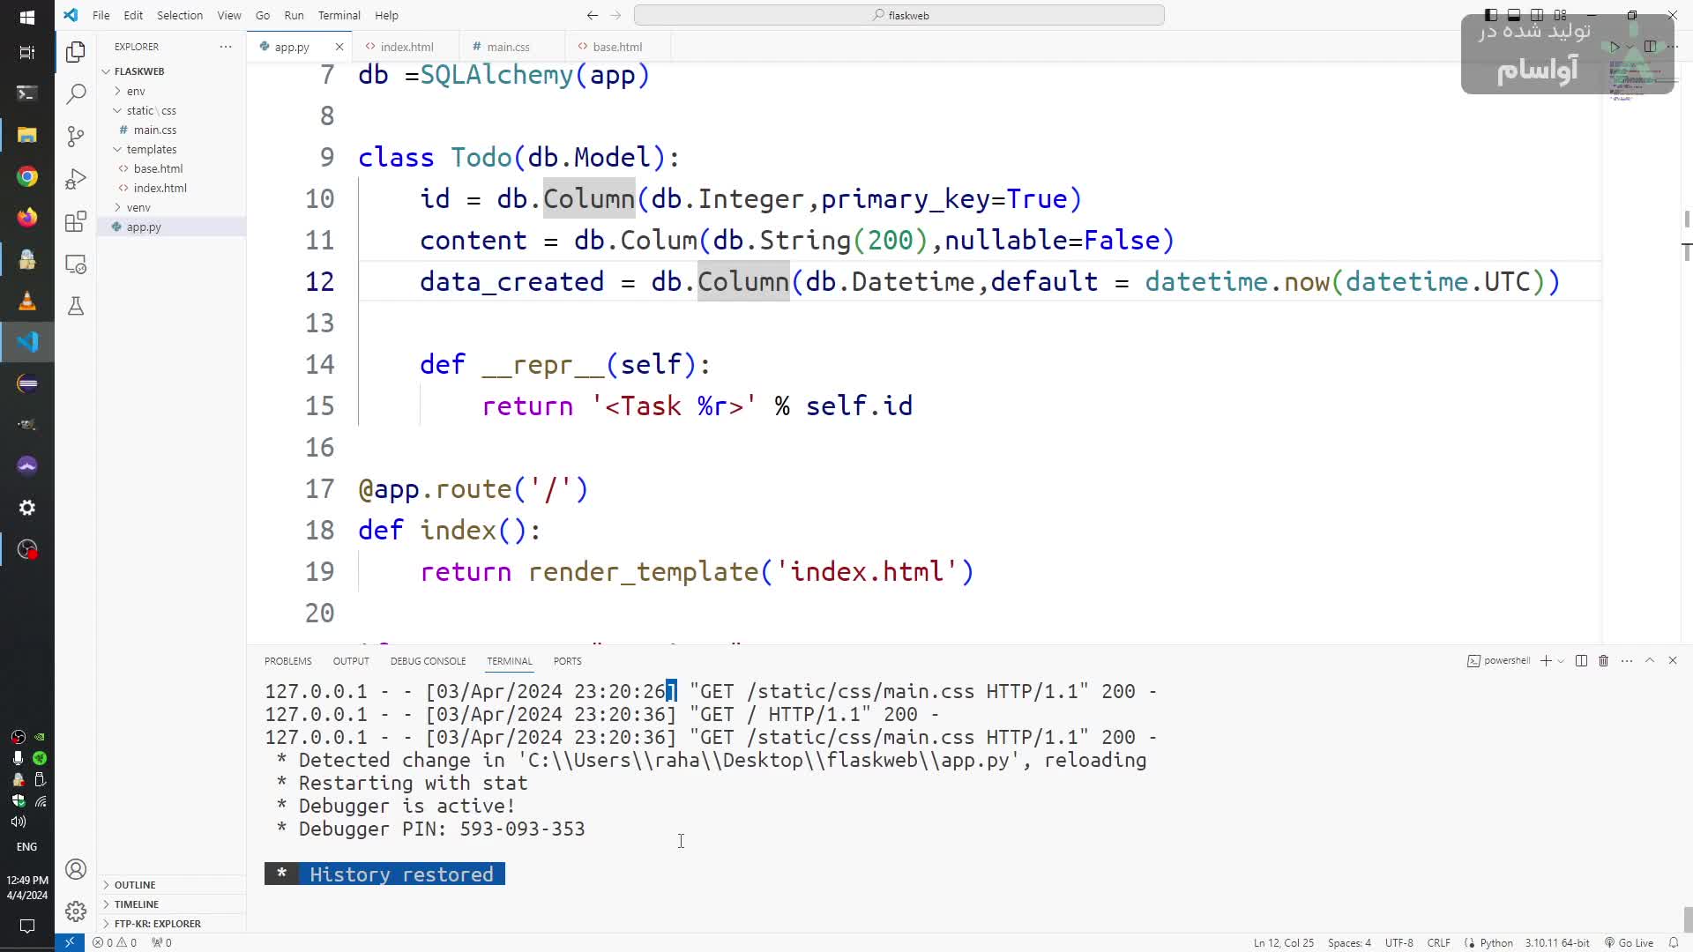Click the flaskweb command center search
The width and height of the screenshot is (1693, 952).
click(899, 15)
